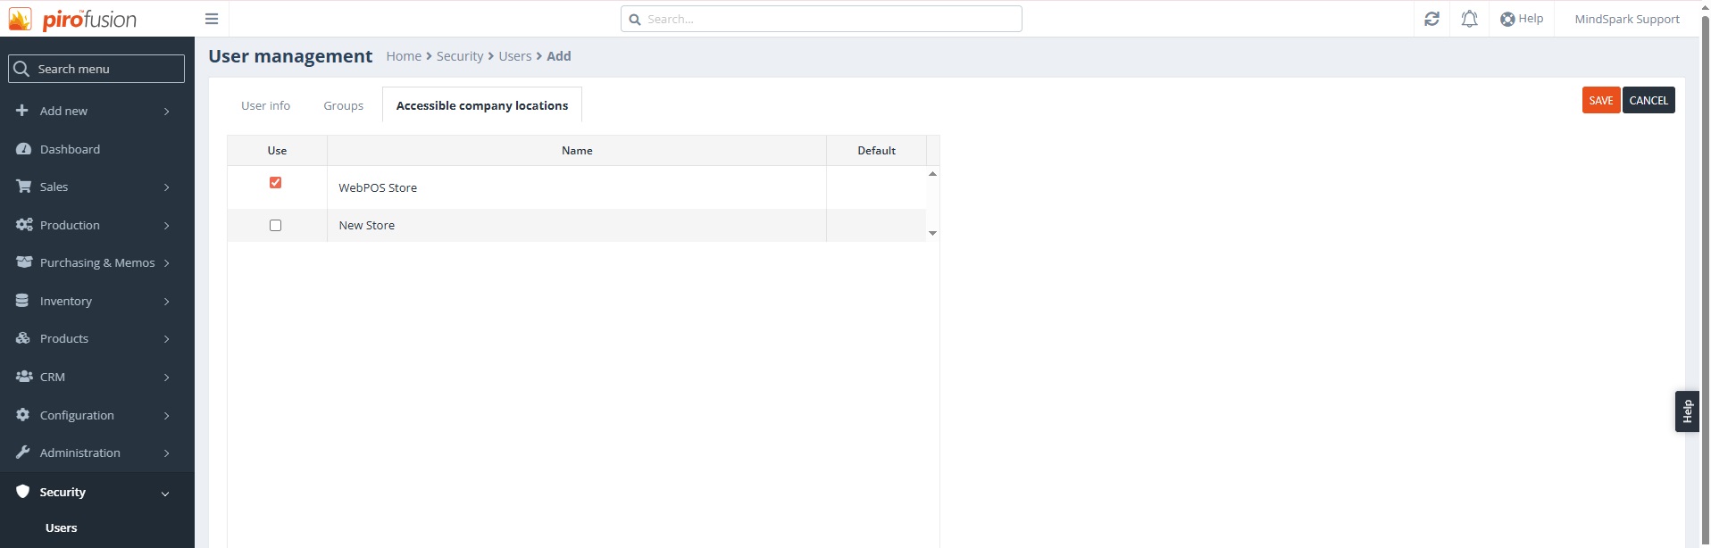
Task: Enable the New Store checkbox
Action: coord(275,226)
